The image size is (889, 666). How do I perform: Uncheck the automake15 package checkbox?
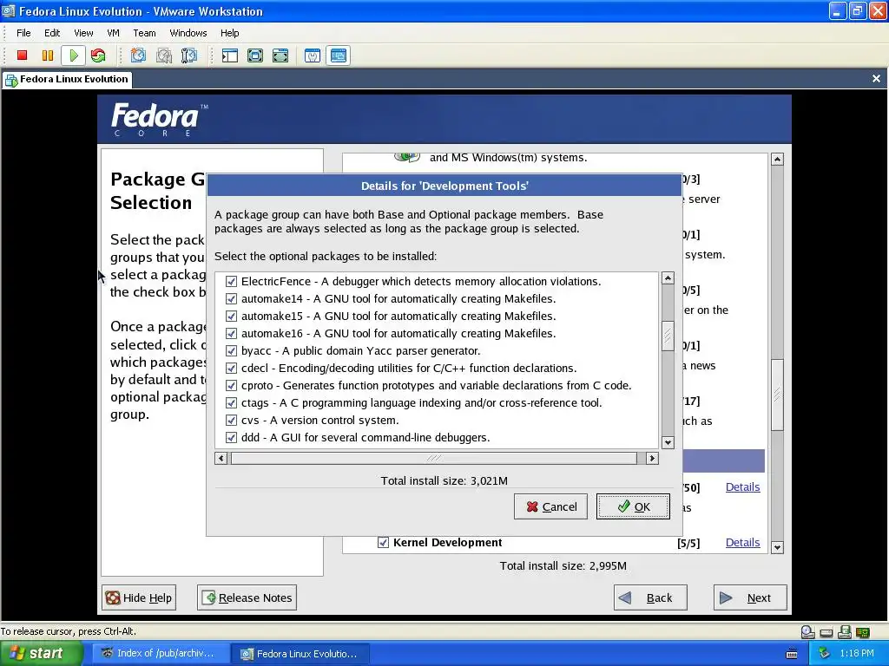tap(231, 316)
